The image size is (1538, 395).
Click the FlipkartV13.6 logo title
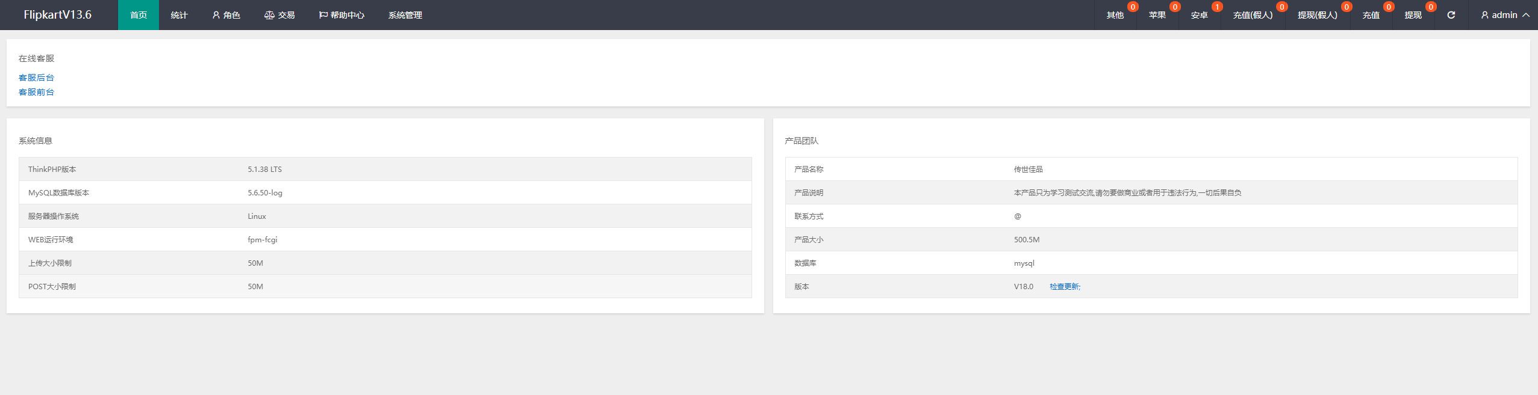58,15
